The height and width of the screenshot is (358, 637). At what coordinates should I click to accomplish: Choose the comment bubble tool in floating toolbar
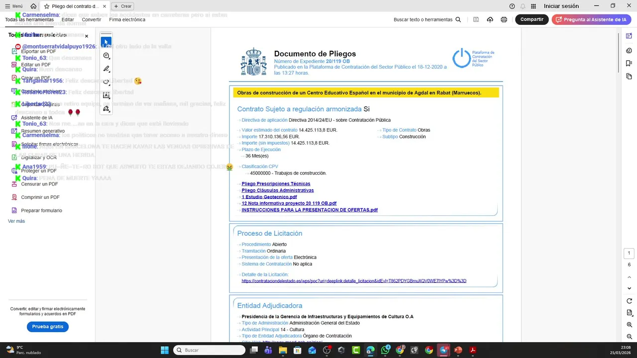[x=106, y=56]
